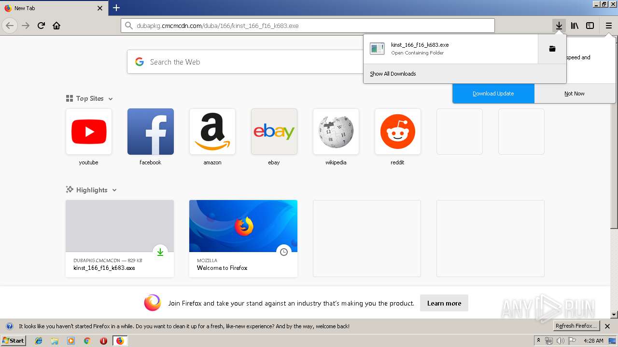Select Firefox taskbar button
This screenshot has height=347, width=618.
coord(120,341)
